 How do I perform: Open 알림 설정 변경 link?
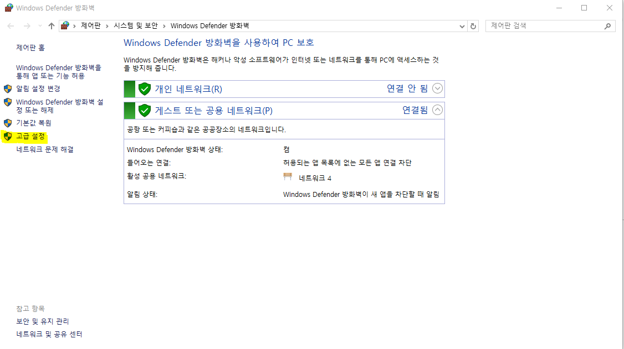[38, 88]
